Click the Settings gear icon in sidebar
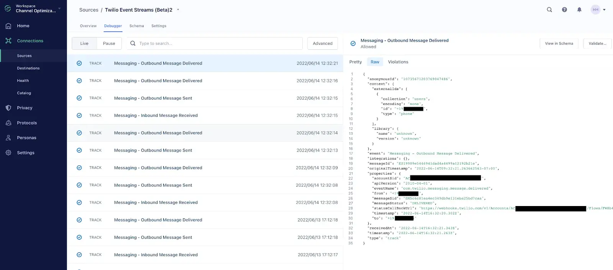The height and width of the screenshot is (270, 613). pyautogui.click(x=8, y=153)
